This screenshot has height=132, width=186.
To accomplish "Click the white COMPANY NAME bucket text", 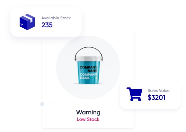I will pyautogui.click(x=88, y=76).
